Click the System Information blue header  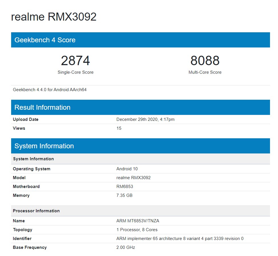click(x=44, y=146)
